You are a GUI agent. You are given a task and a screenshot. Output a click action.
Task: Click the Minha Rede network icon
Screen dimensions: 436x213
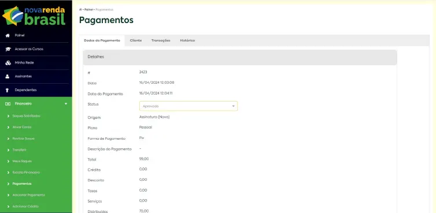(x=8, y=63)
